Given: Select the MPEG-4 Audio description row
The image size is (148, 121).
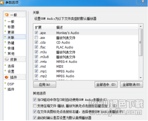Looking at the screenshot, I should point(67,62).
